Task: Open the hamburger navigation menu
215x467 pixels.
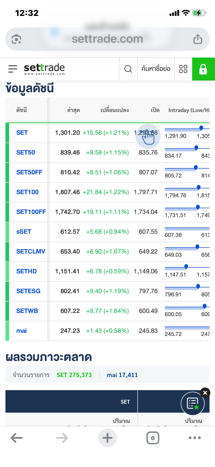Action: (x=13, y=69)
